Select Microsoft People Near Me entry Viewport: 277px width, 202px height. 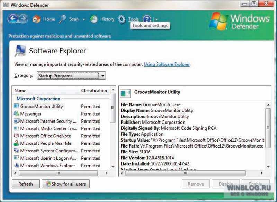(46, 143)
